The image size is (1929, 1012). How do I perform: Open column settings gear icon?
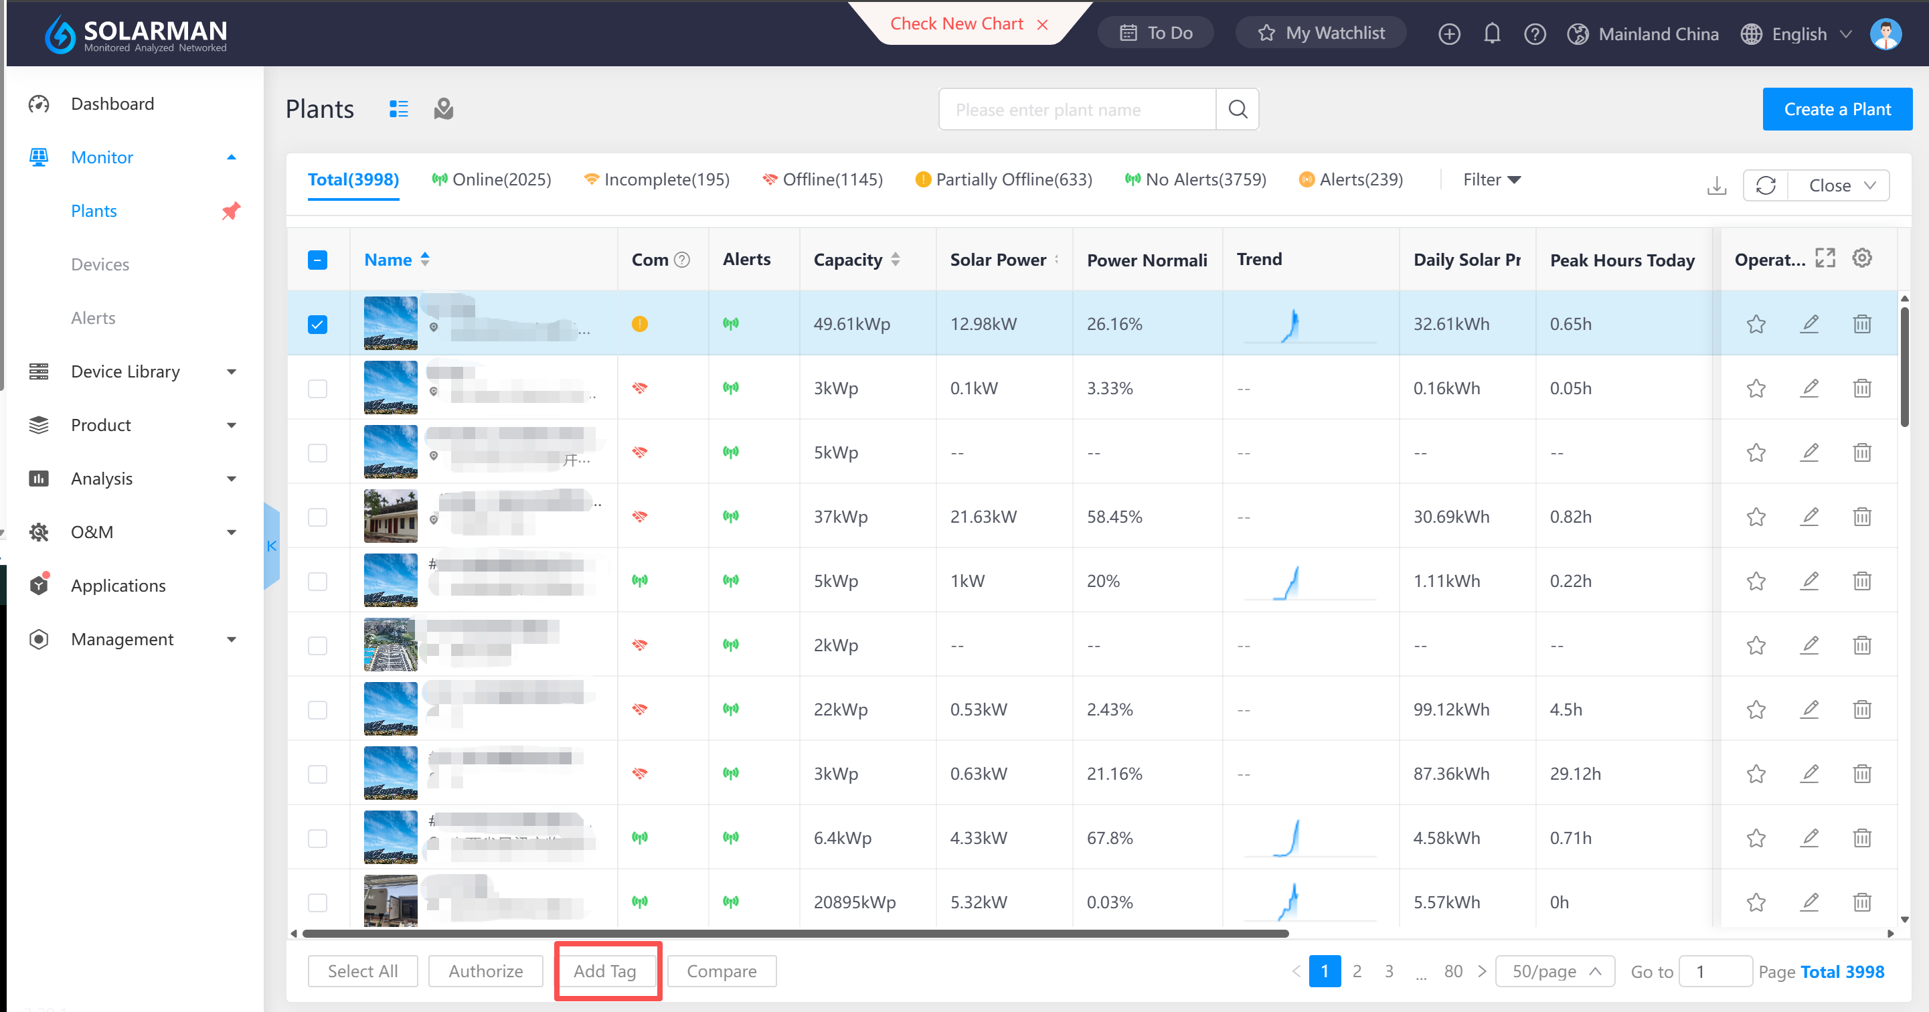pos(1861,258)
